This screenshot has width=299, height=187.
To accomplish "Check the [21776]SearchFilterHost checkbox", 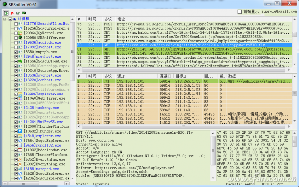I will point(16,24).
